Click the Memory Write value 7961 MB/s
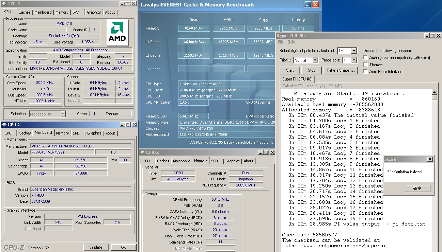 click(228, 28)
